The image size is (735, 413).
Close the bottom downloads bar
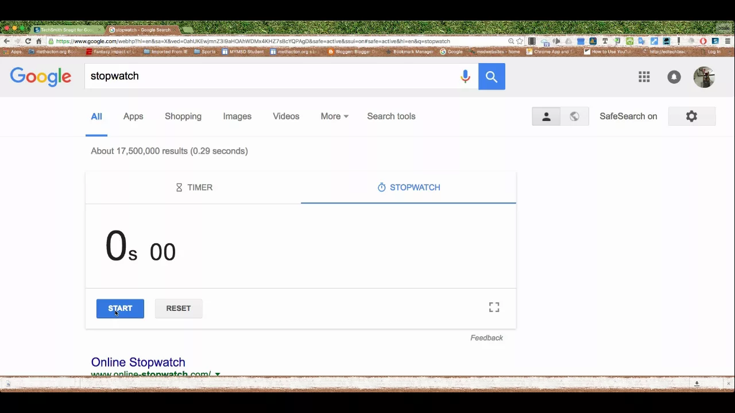click(728, 383)
